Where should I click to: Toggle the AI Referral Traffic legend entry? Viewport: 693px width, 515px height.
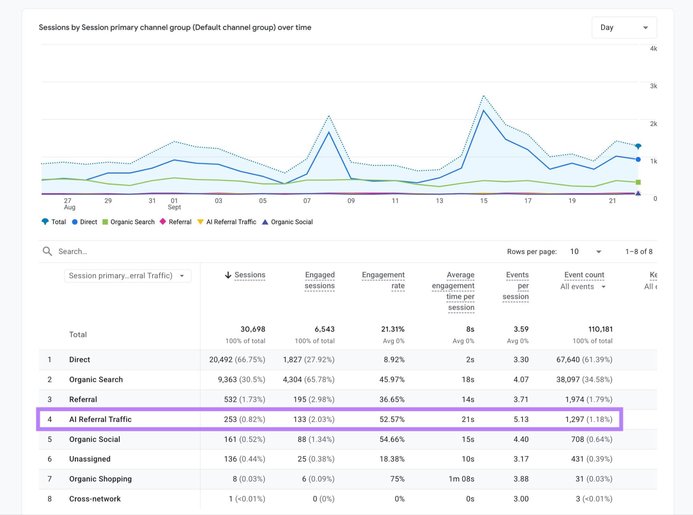pyautogui.click(x=227, y=222)
